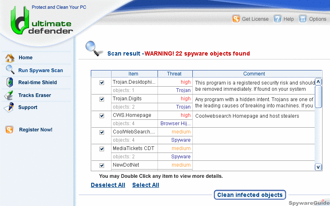This screenshot has width=330, height=206.
Task: Select the NewDotNet item name
Action: 126,165
